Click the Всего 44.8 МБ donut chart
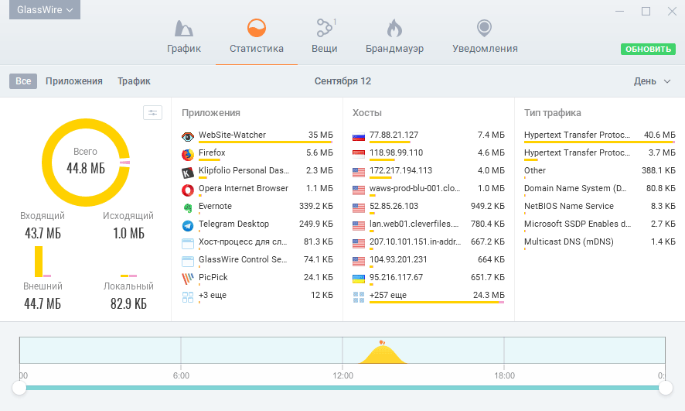 (x=86, y=163)
